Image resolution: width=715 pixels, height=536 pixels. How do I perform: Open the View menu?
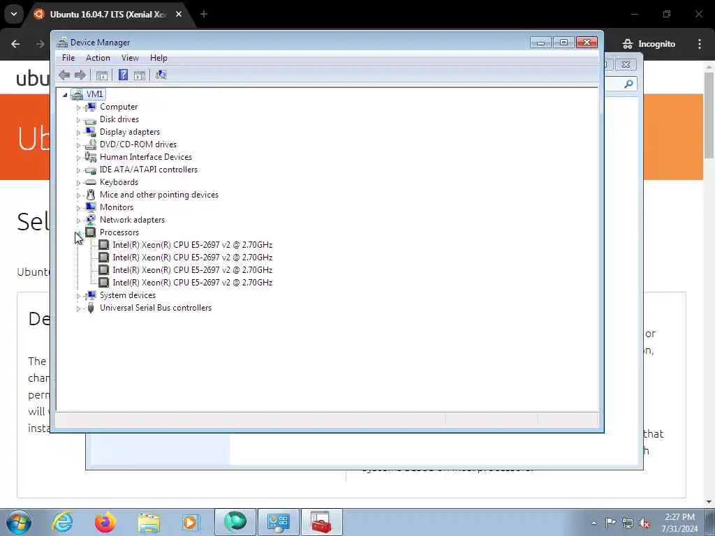[130, 58]
